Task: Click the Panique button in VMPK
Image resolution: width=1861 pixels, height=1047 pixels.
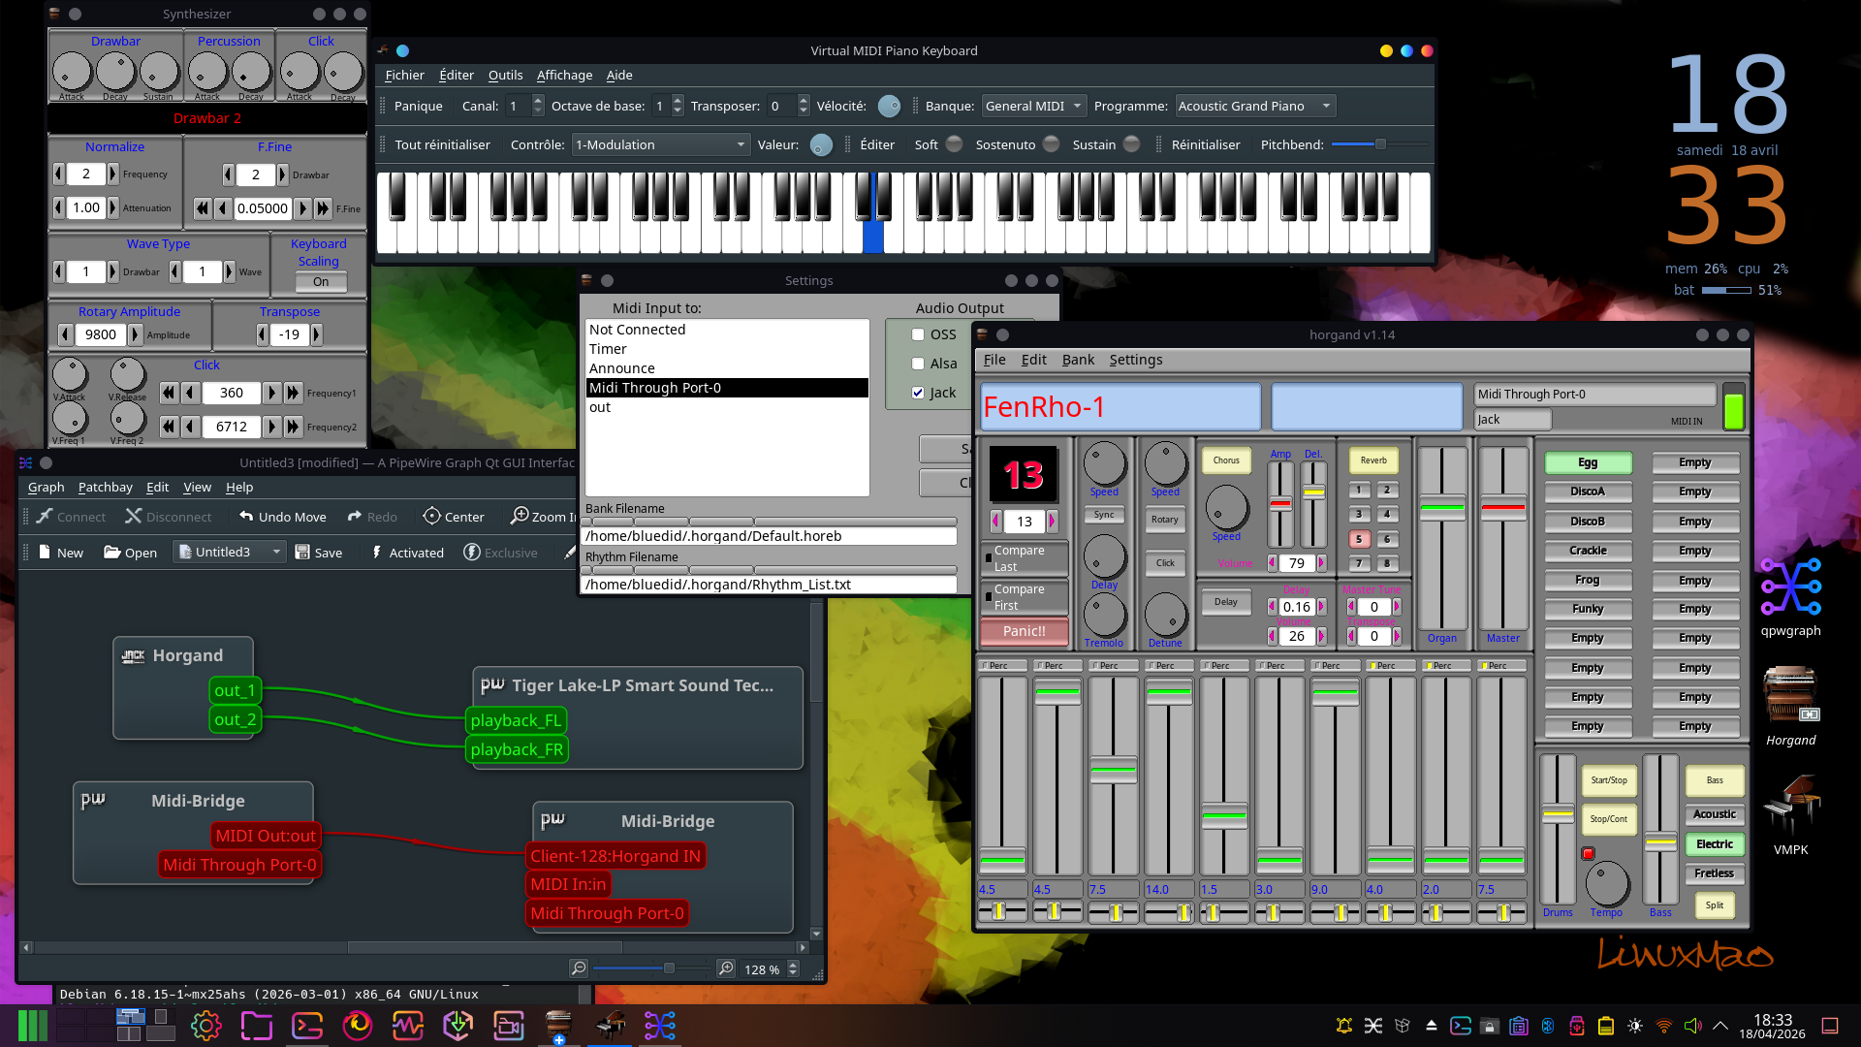Action: 418,106
